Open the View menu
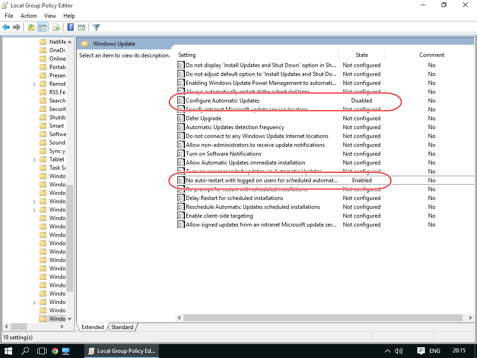Image resolution: width=477 pixels, height=358 pixels. coord(50,16)
